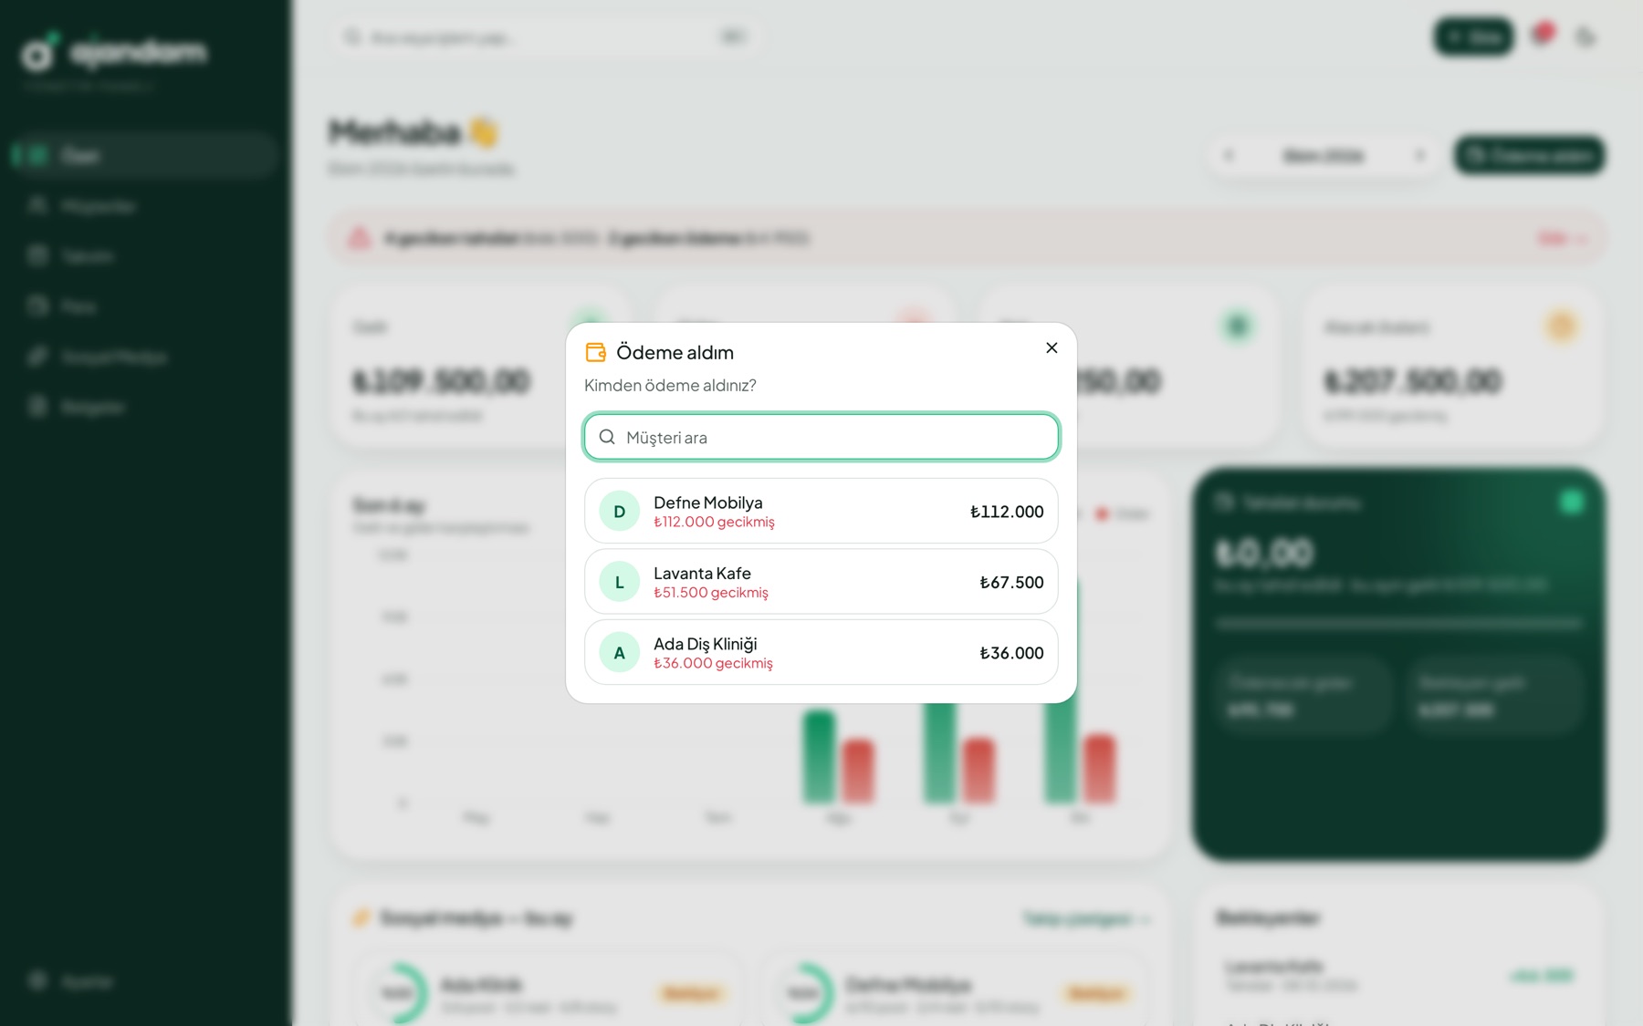Focus the Müşteri ara search field

[821, 437]
